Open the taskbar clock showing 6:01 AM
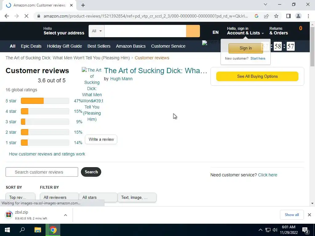 (x=289, y=230)
